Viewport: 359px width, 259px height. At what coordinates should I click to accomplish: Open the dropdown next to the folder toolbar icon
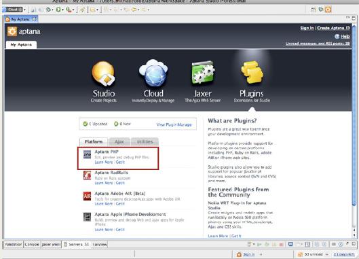[x=97, y=10]
